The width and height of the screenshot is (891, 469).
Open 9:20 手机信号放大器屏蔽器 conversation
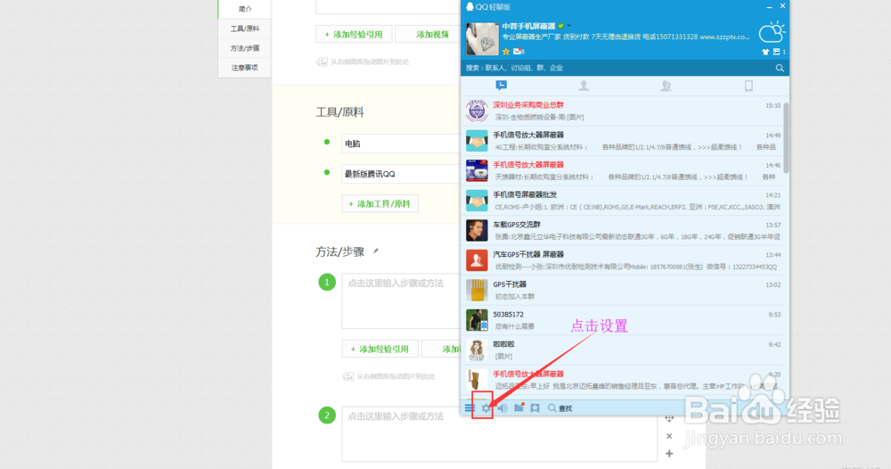click(x=622, y=380)
